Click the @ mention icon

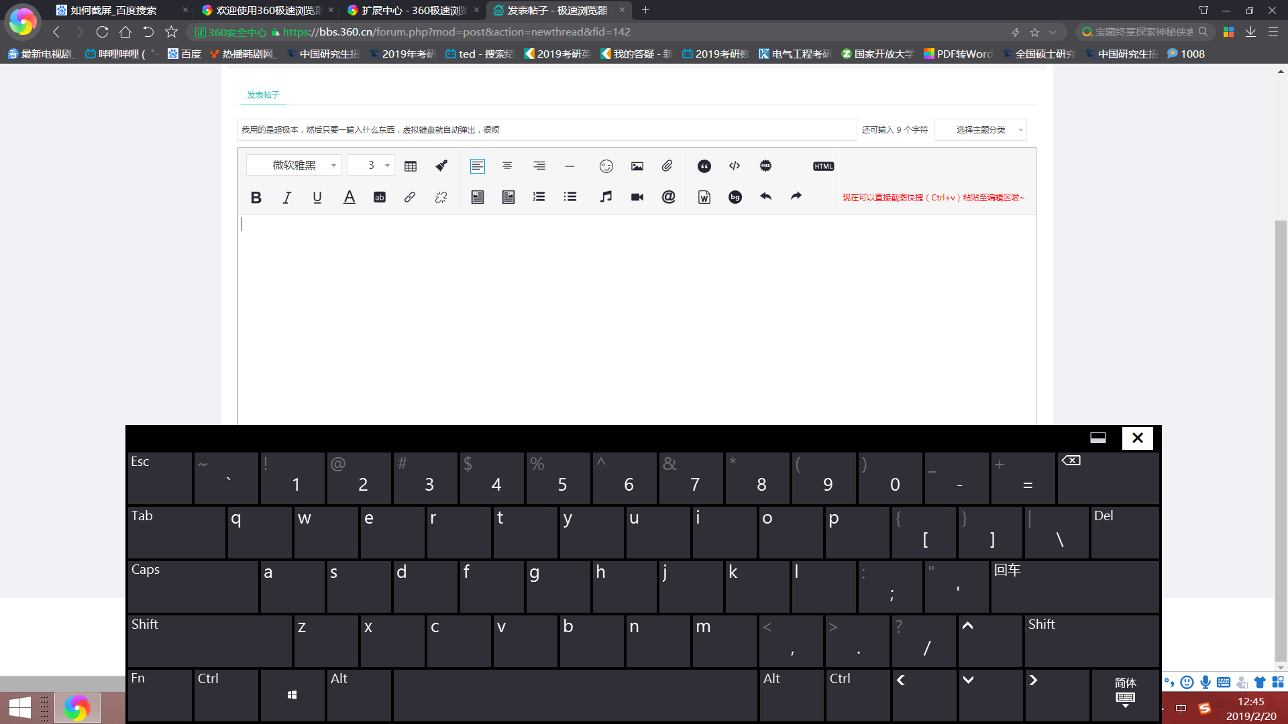668,197
